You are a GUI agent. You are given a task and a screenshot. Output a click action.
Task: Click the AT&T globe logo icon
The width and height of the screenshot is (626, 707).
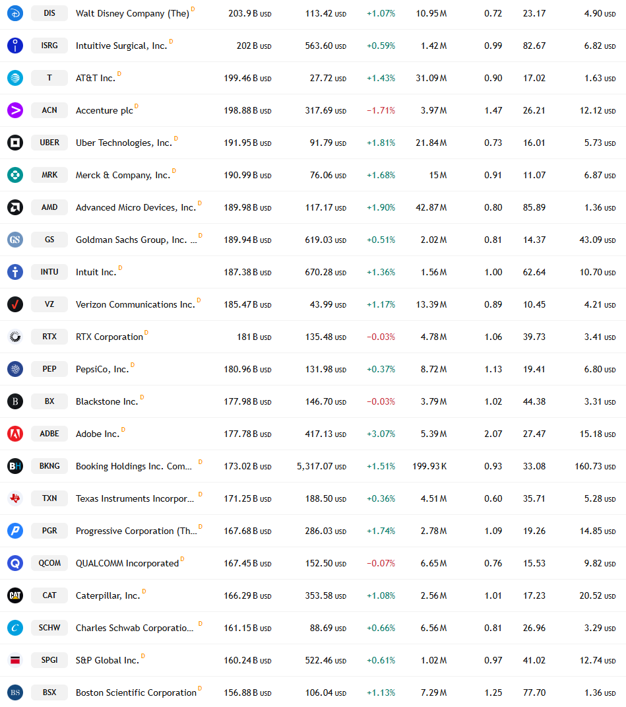point(15,78)
